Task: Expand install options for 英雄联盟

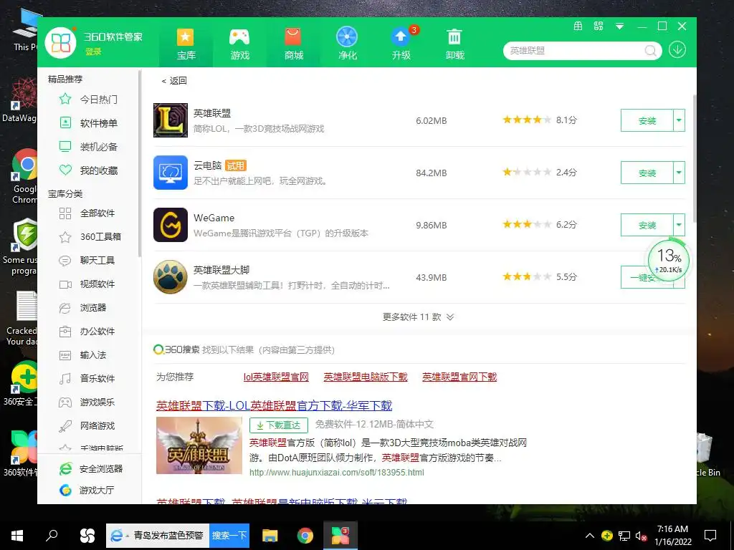Action: (679, 120)
